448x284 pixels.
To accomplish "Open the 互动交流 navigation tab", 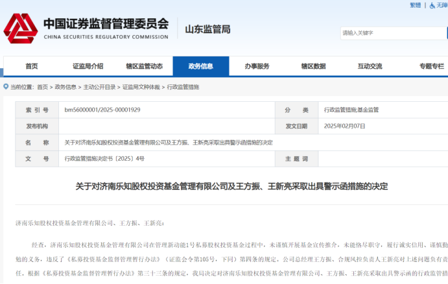I will click(x=370, y=66).
